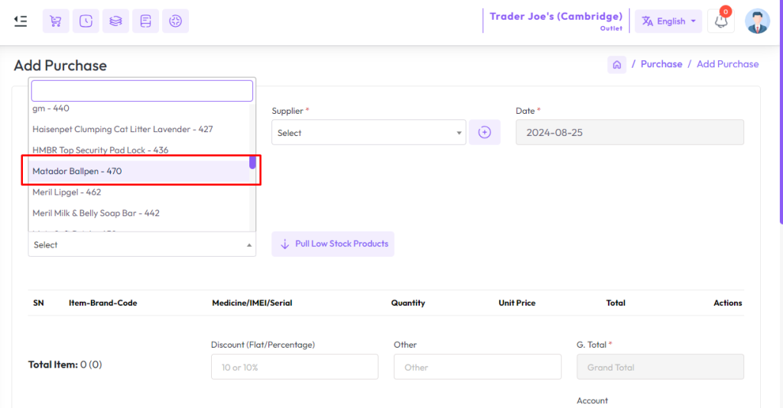The image size is (783, 408).
Task: Click the Unit Price column header
Action: (517, 303)
